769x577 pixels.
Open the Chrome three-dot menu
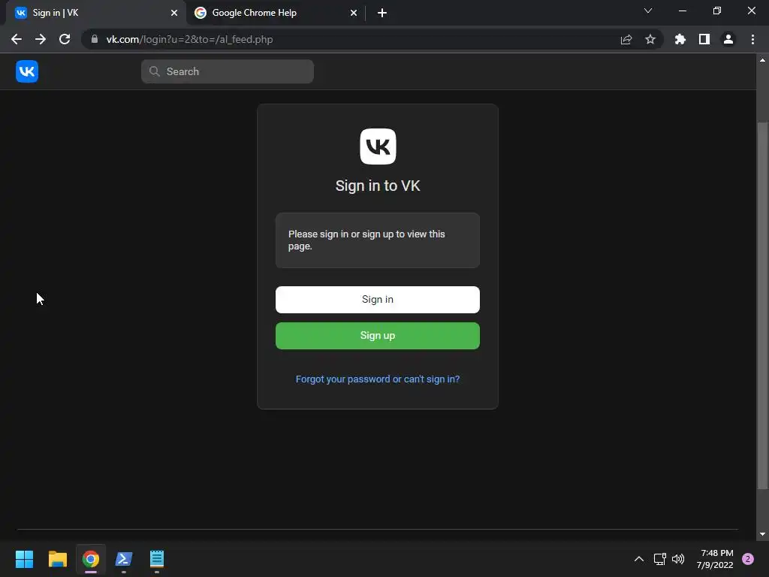point(752,39)
